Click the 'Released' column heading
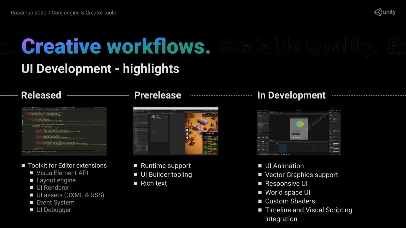The image size is (406, 228). click(41, 95)
